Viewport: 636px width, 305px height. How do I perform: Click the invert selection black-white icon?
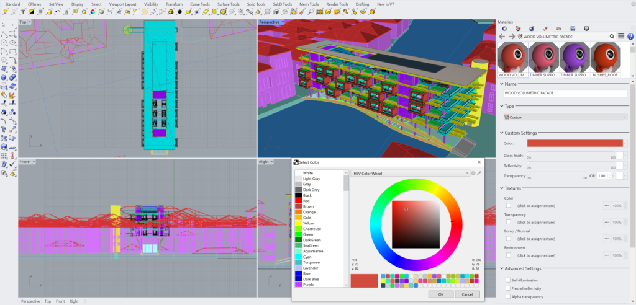(x=31, y=12)
